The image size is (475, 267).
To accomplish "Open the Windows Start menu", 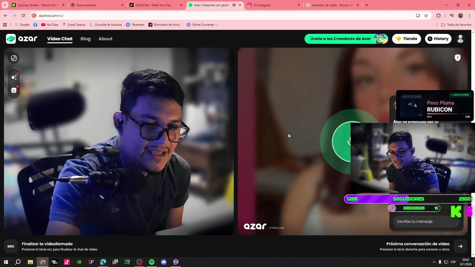I will [6, 262].
